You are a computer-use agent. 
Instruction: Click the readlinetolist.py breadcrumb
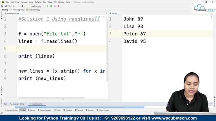[x=33, y=10]
